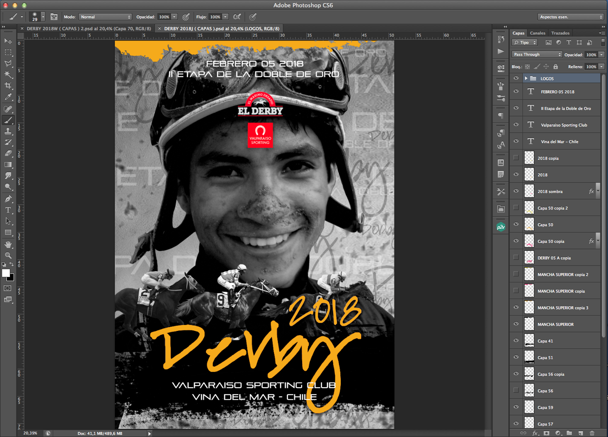The image size is (608, 437).
Task: Show the Capa 56 layer
Action: click(x=516, y=391)
